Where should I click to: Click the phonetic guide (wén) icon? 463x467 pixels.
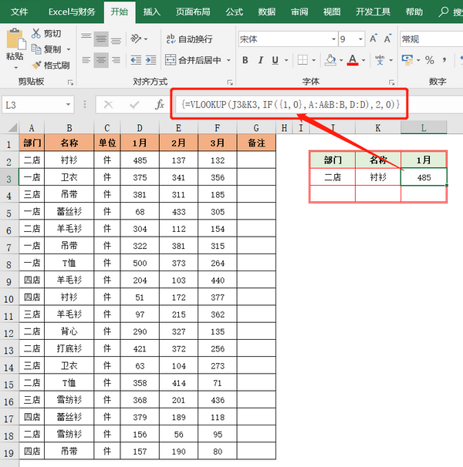(x=380, y=60)
